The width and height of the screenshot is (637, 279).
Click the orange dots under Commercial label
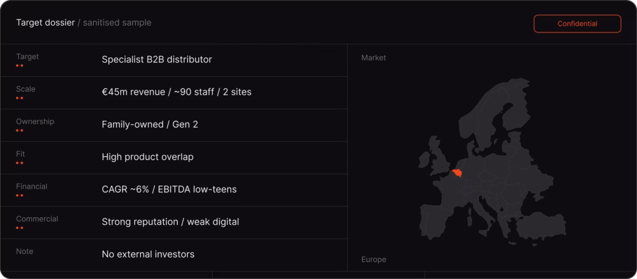[19, 228]
